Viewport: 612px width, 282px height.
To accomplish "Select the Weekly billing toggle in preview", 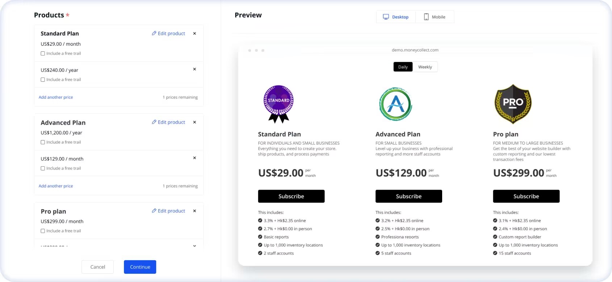I will [x=425, y=67].
